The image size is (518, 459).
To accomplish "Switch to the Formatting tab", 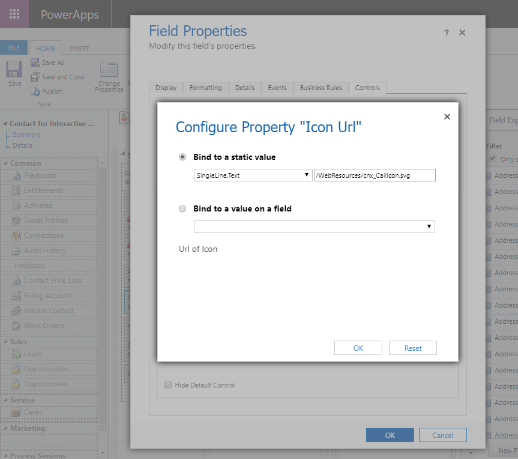I will tap(205, 88).
